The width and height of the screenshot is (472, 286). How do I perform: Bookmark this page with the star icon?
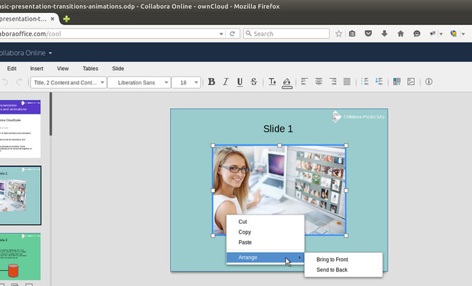(339, 34)
